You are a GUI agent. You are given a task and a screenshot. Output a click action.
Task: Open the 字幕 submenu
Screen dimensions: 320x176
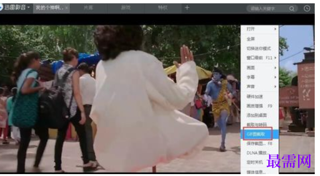click(260, 77)
